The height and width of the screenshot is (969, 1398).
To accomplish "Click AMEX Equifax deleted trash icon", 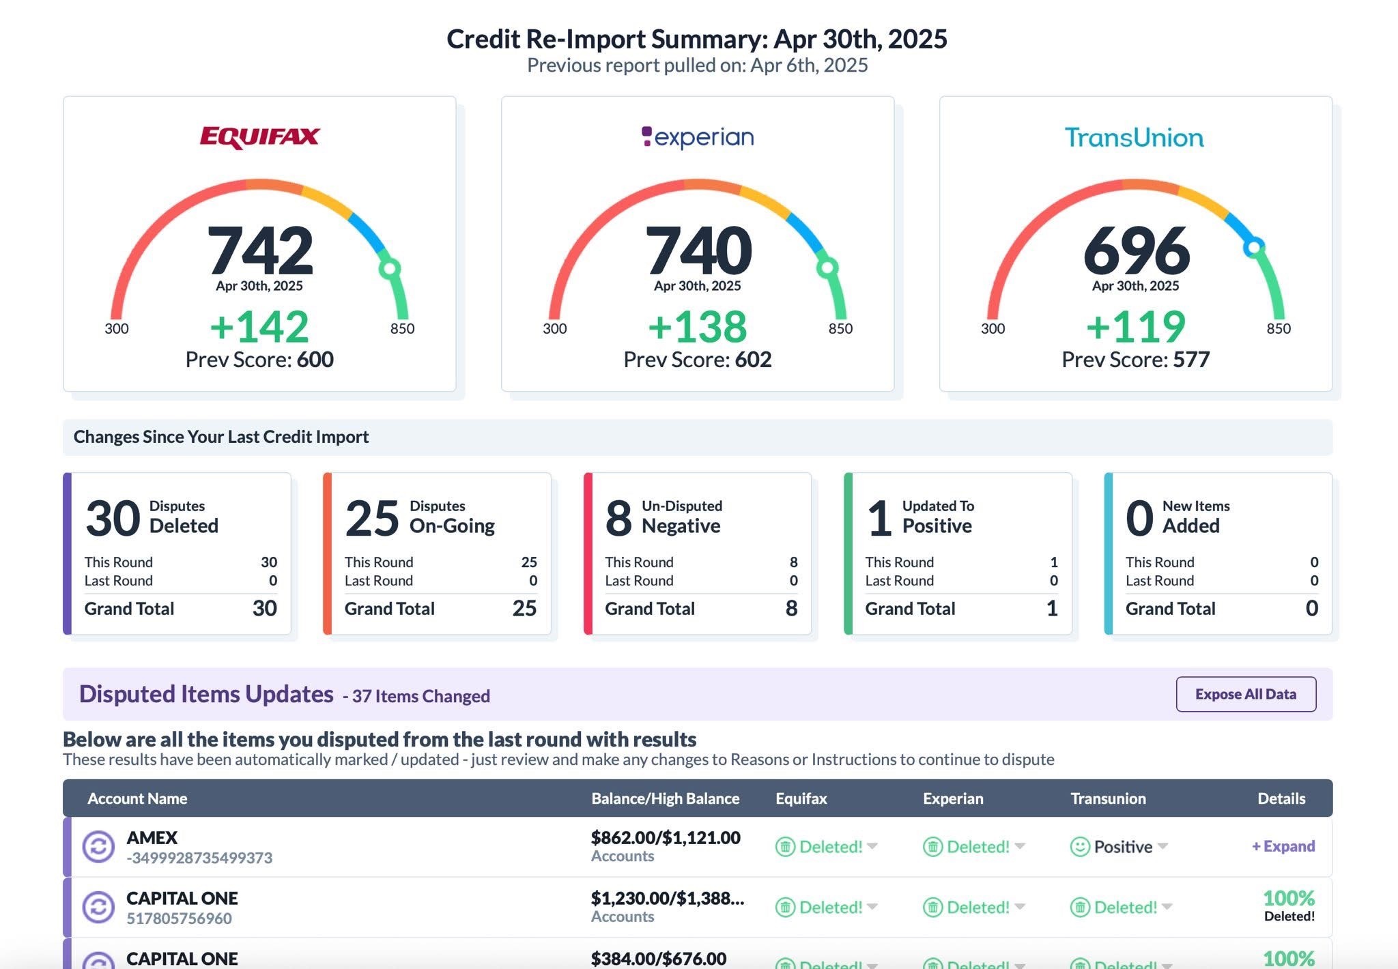I will [785, 847].
